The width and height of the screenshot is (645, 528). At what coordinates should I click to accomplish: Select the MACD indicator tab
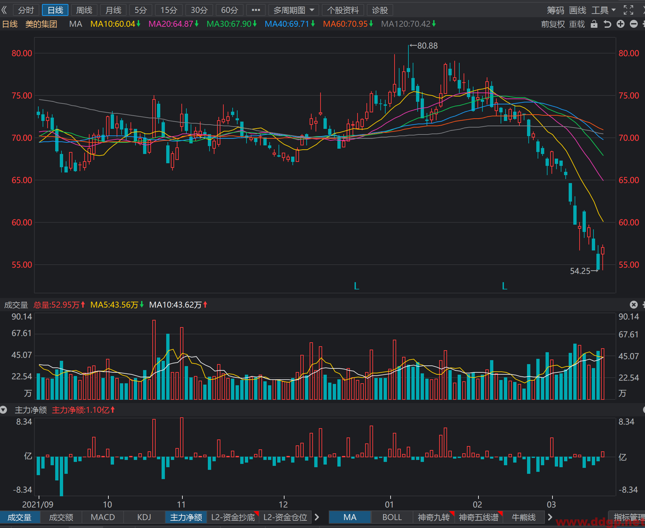[103, 517]
